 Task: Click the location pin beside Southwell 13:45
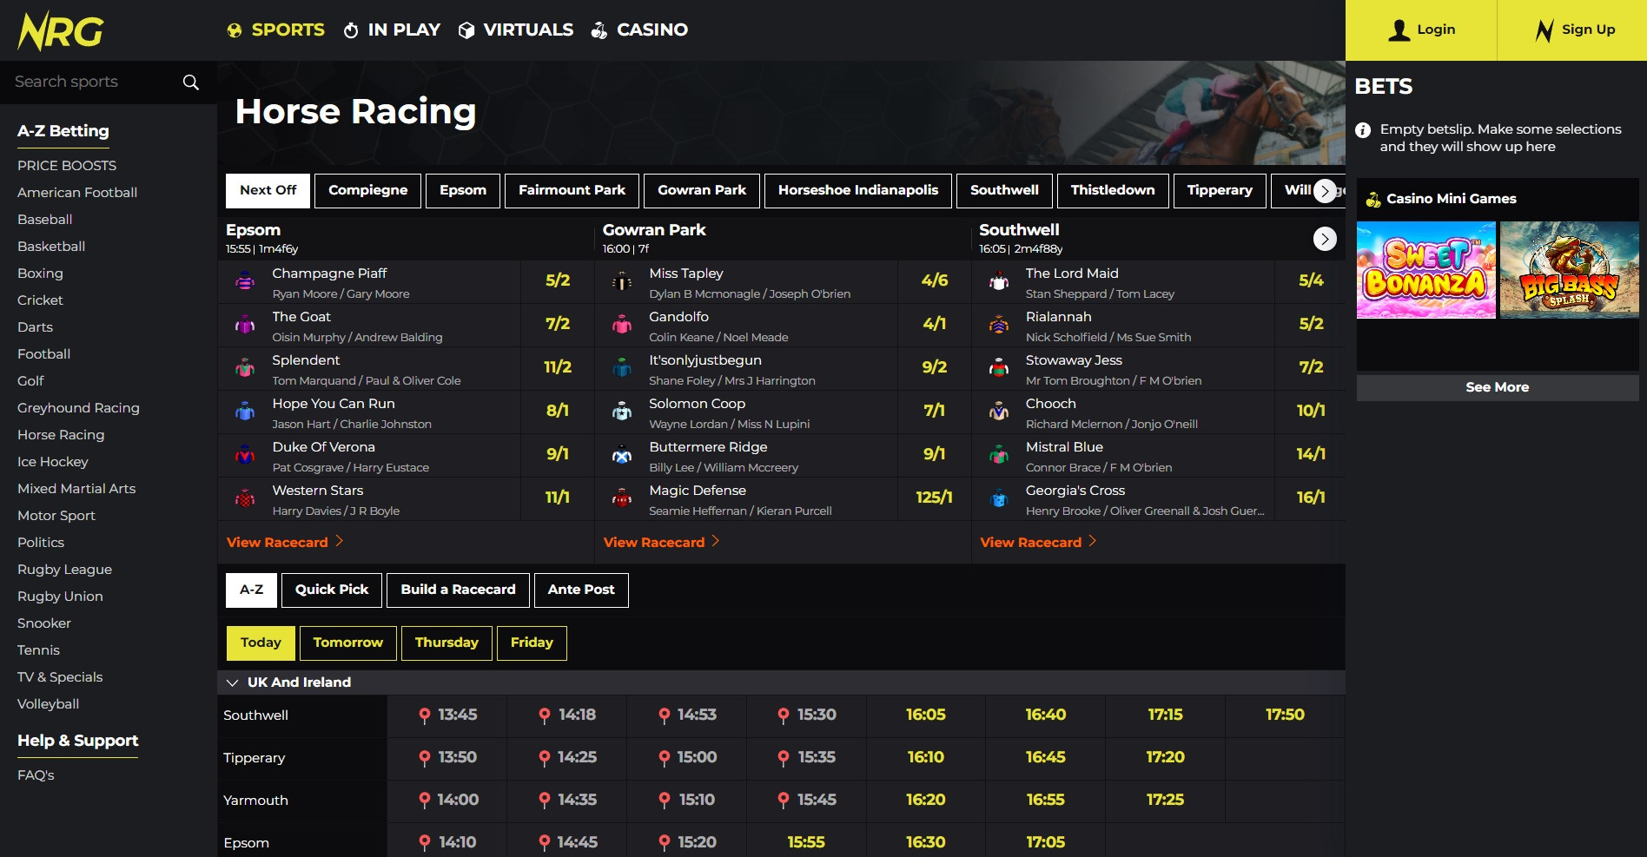coord(425,715)
